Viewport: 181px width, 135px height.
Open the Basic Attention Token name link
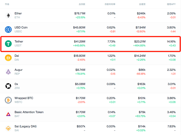29,112
